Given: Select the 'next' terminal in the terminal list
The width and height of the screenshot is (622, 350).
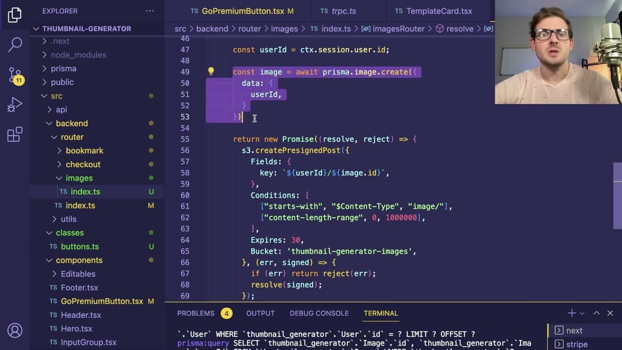Looking at the screenshot, I should point(585,331).
